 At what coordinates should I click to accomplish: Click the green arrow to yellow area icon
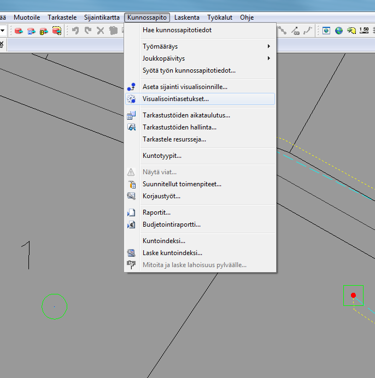(x=351, y=31)
